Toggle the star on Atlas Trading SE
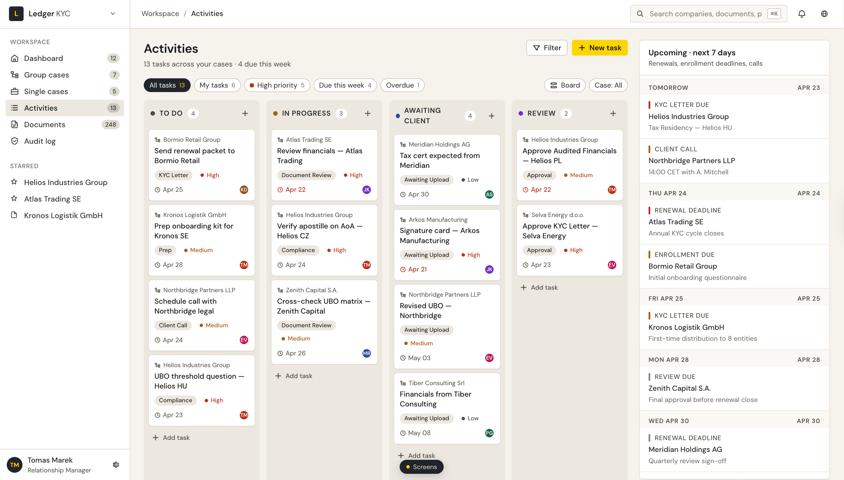 coord(14,198)
